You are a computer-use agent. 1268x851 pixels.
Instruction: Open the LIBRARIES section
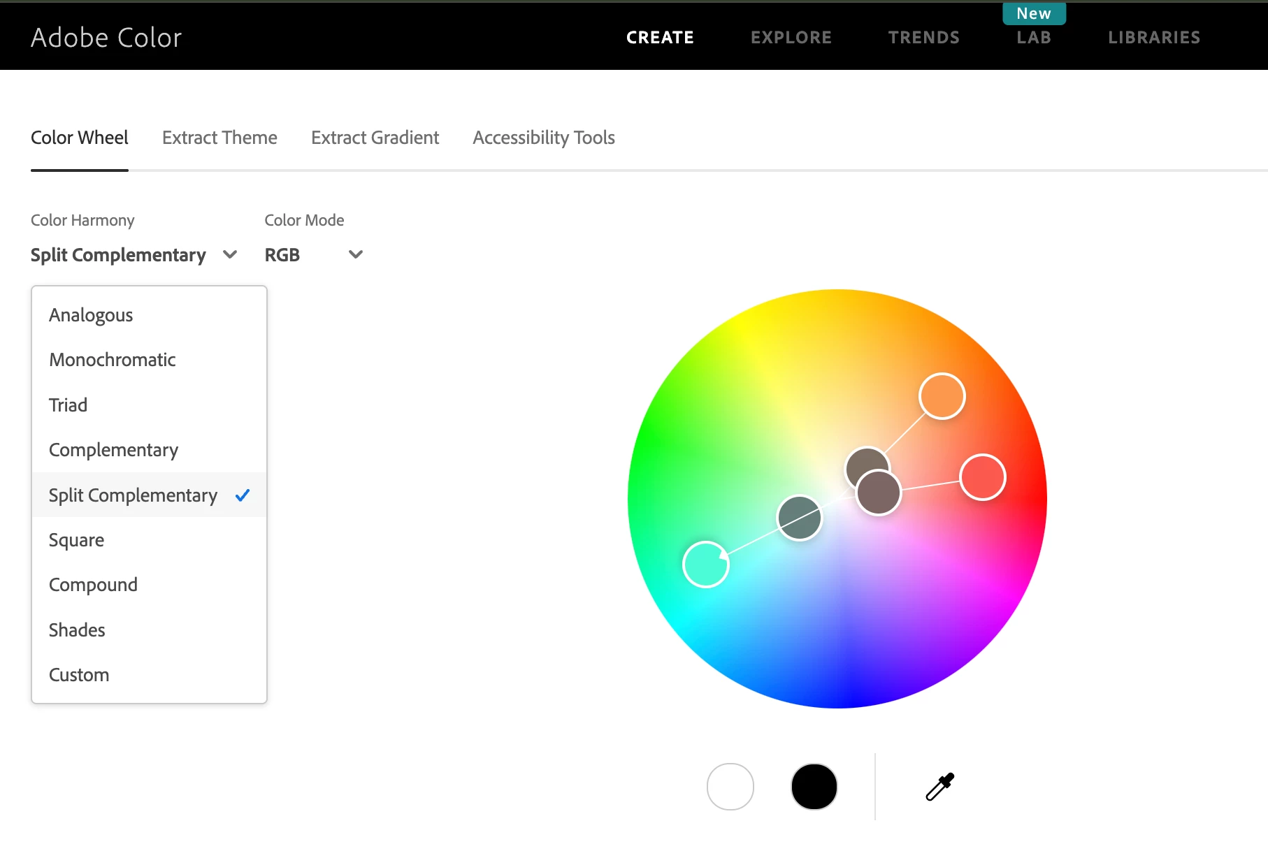1154,38
